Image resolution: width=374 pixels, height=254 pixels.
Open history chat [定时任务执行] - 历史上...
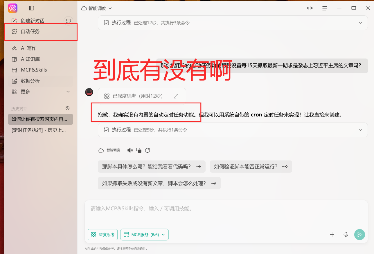click(41, 130)
